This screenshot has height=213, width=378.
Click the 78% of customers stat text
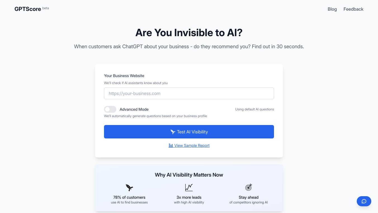pos(129,197)
